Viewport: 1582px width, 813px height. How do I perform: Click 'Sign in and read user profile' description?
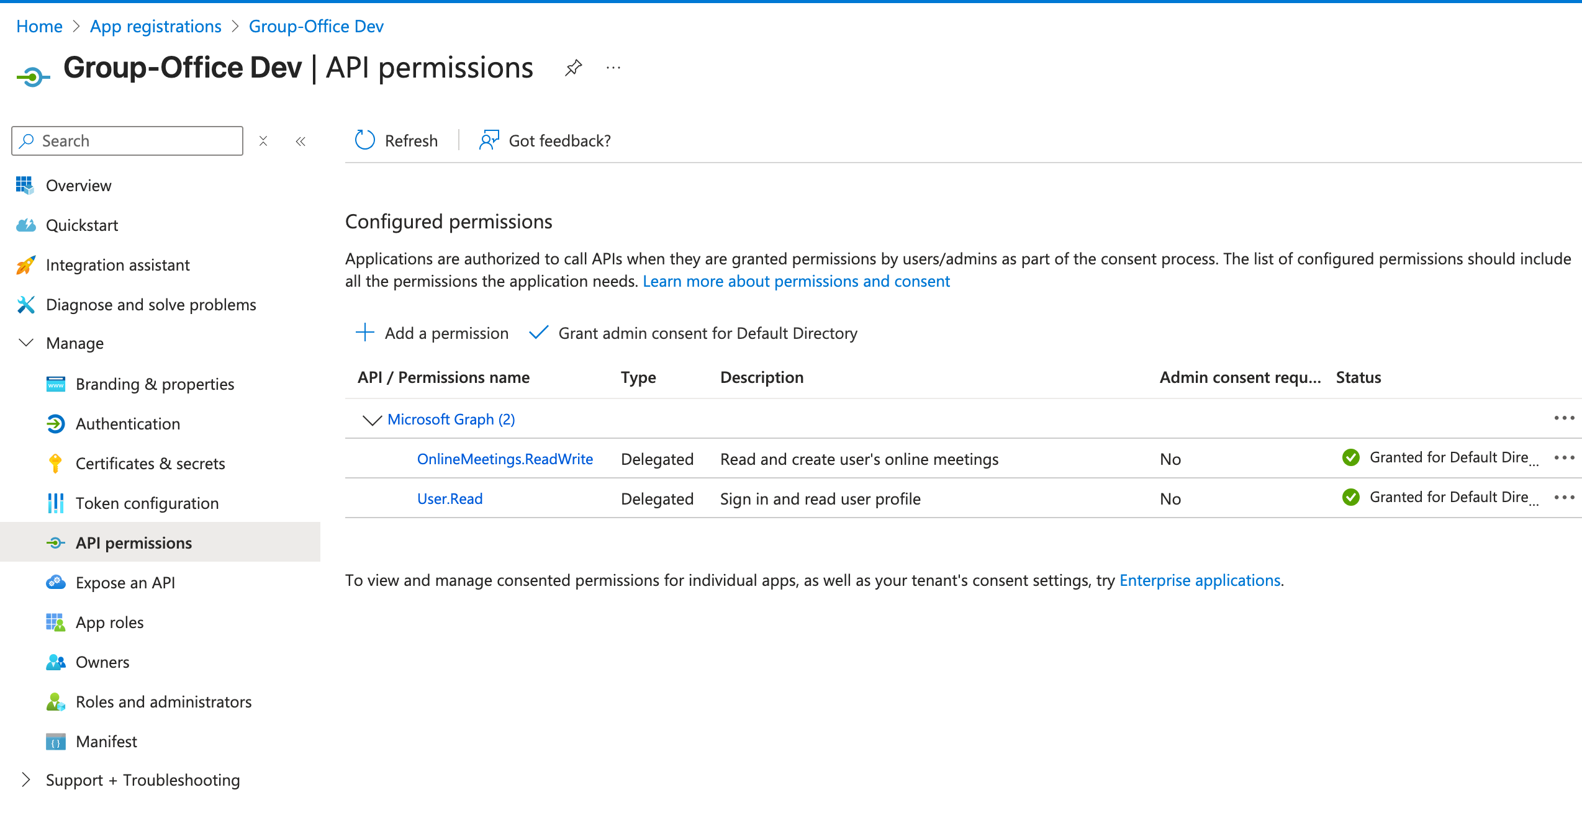[x=820, y=499]
